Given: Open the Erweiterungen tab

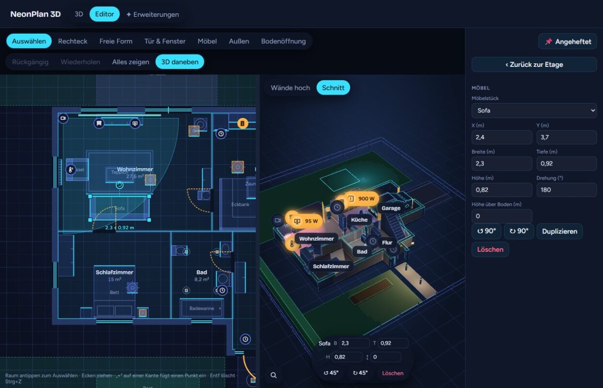Looking at the screenshot, I should pyautogui.click(x=152, y=15).
